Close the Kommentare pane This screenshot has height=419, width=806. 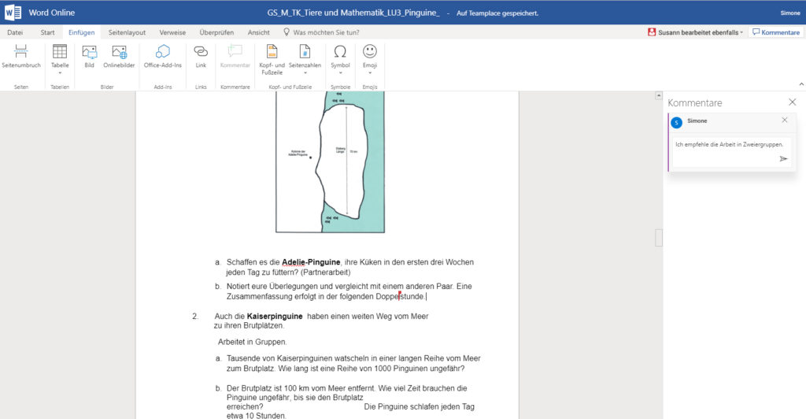point(792,102)
